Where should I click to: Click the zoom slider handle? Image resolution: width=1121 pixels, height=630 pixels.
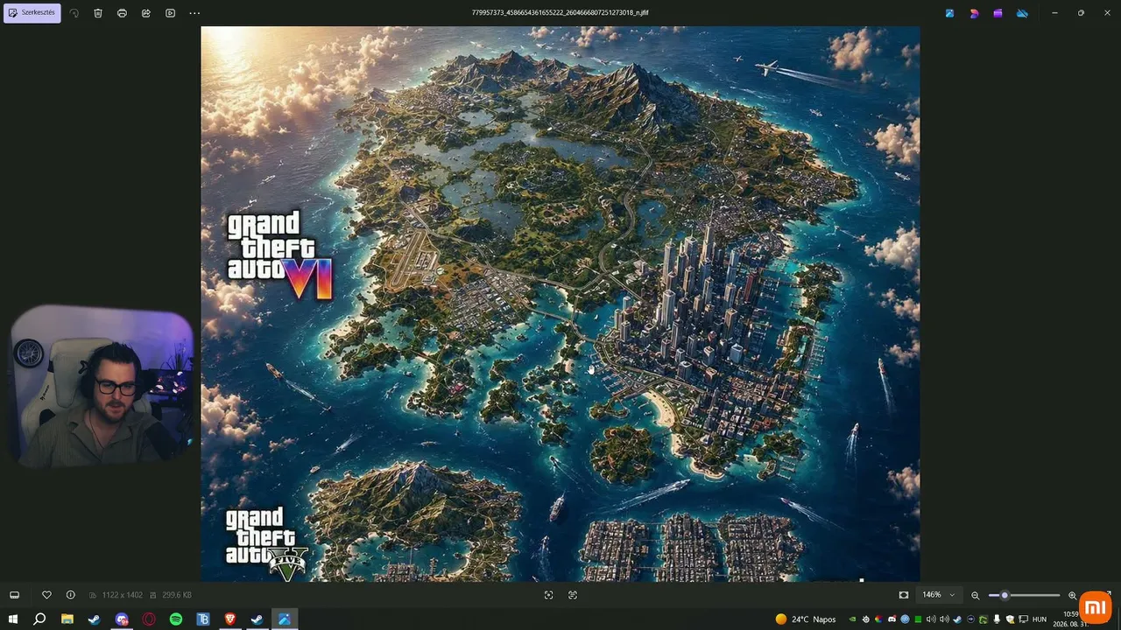(1005, 595)
